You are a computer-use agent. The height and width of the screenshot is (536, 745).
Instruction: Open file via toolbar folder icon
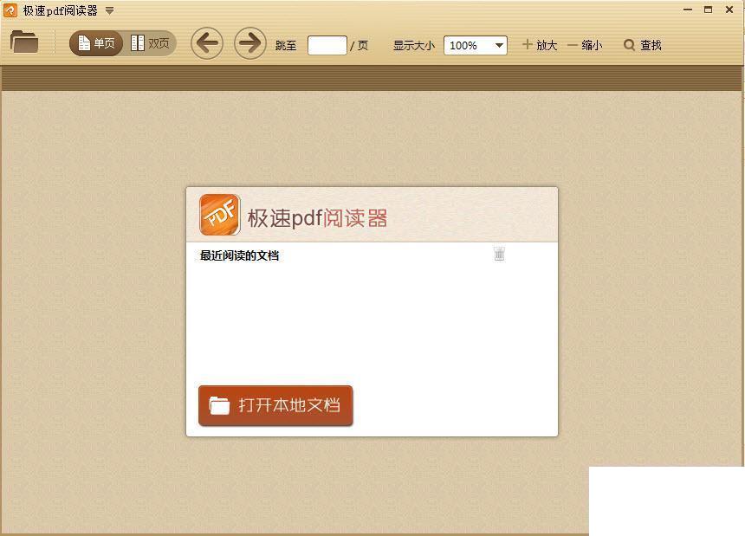point(24,42)
